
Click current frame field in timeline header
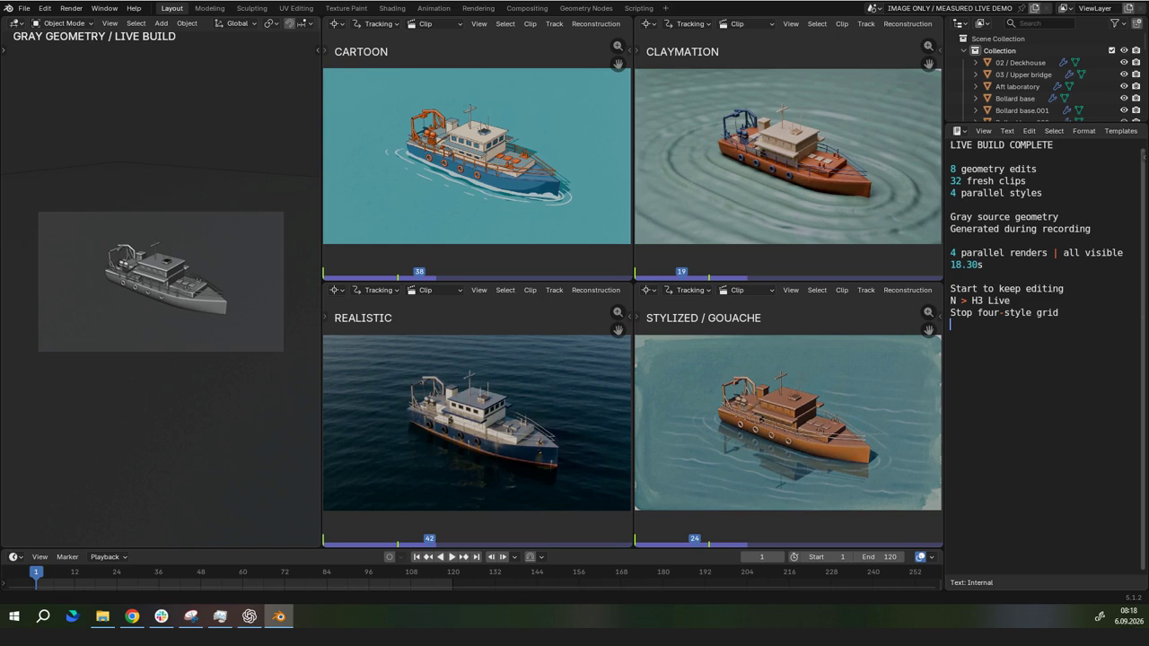click(762, 556)
